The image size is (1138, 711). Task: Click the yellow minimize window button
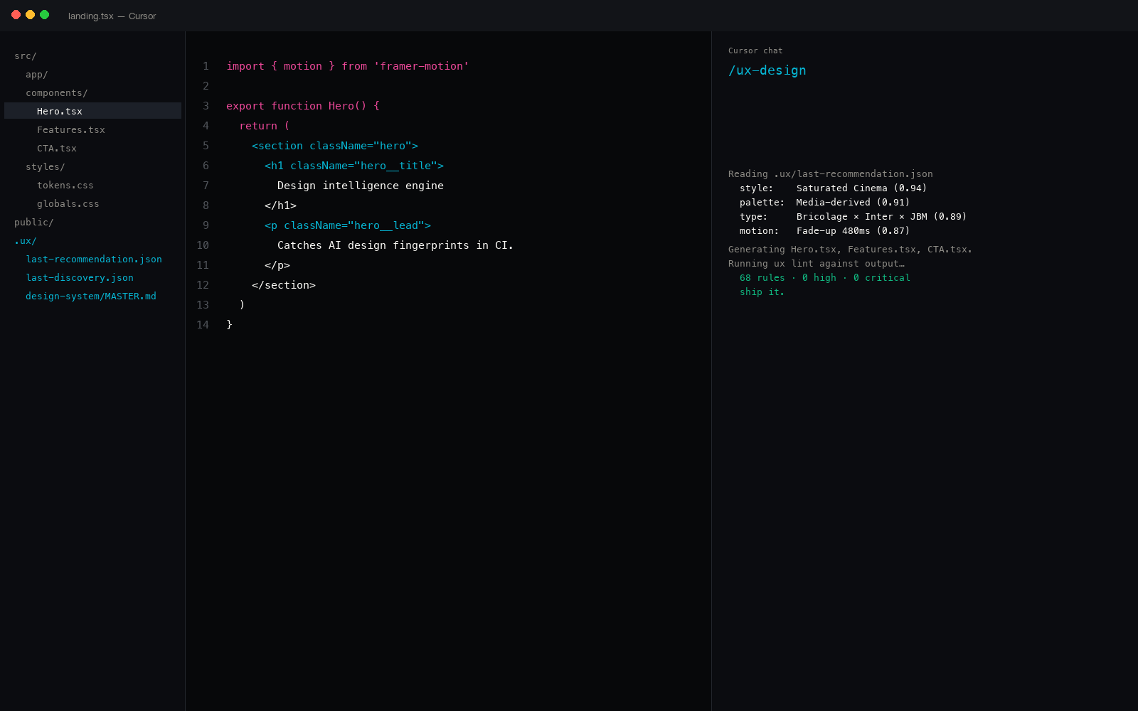coord(30,15)
